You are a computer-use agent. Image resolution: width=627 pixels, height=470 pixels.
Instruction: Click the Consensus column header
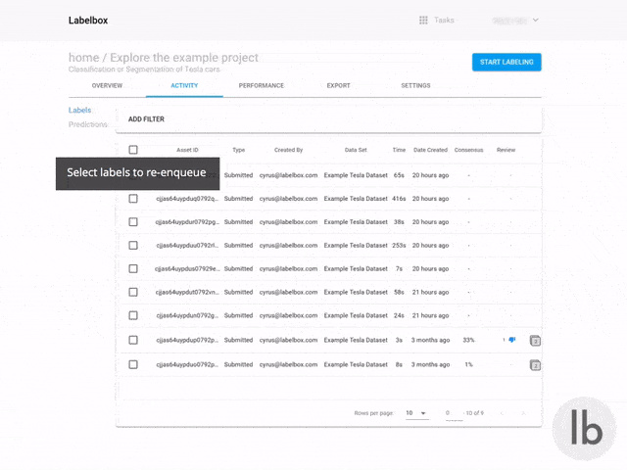tap(468, 150)
